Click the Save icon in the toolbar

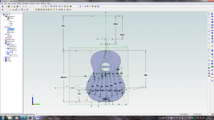coord(8,6)
